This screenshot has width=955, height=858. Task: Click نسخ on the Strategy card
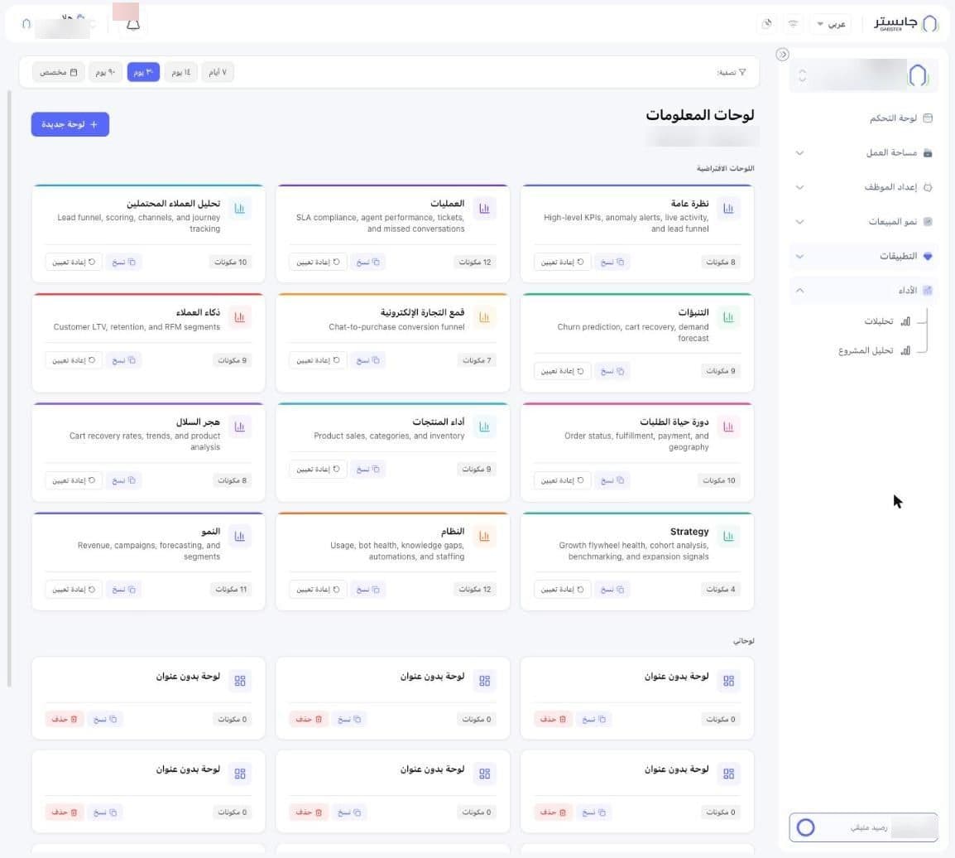[x=612, y=590]
